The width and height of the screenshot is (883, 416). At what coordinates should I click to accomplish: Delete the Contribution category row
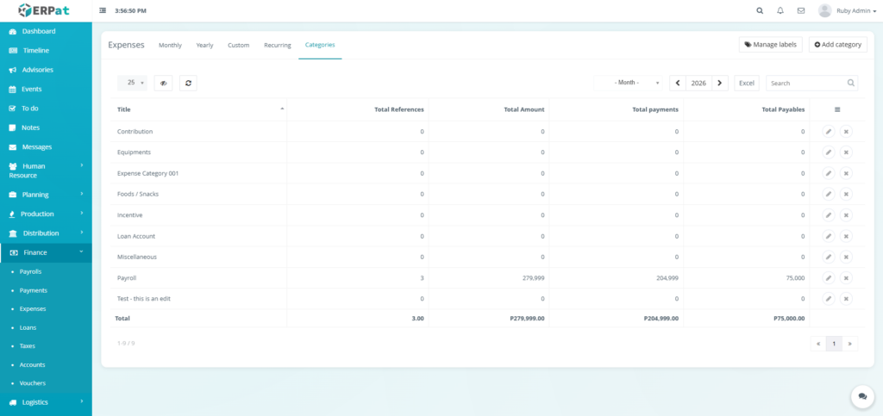point(846,132)
